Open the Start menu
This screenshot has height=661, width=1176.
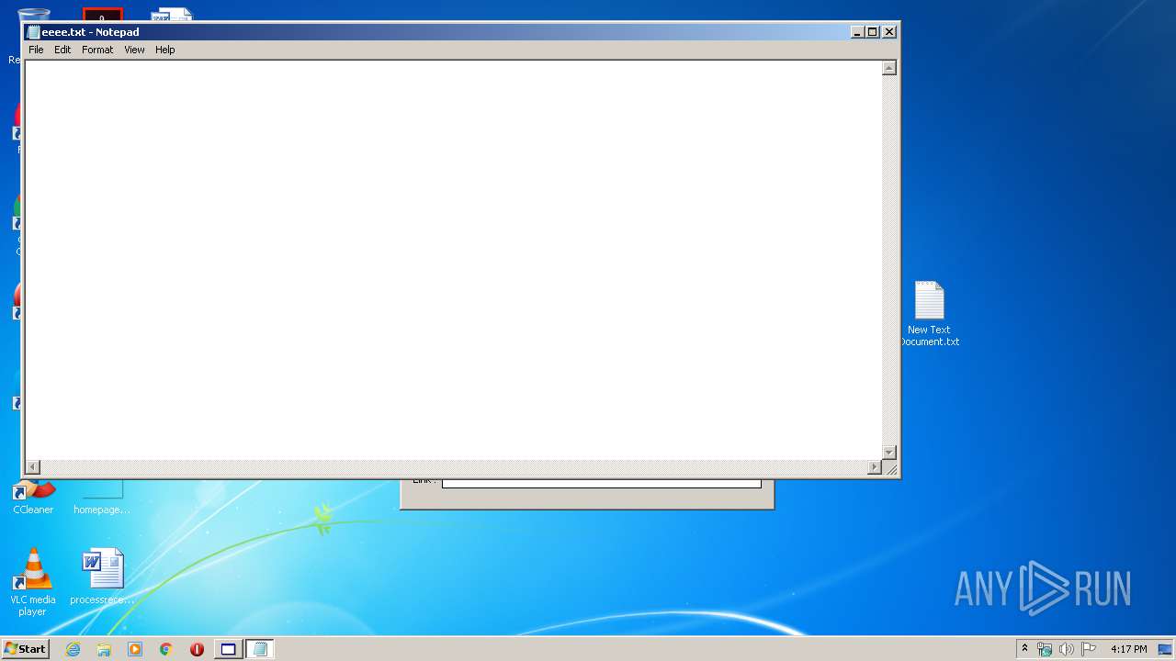25,649
